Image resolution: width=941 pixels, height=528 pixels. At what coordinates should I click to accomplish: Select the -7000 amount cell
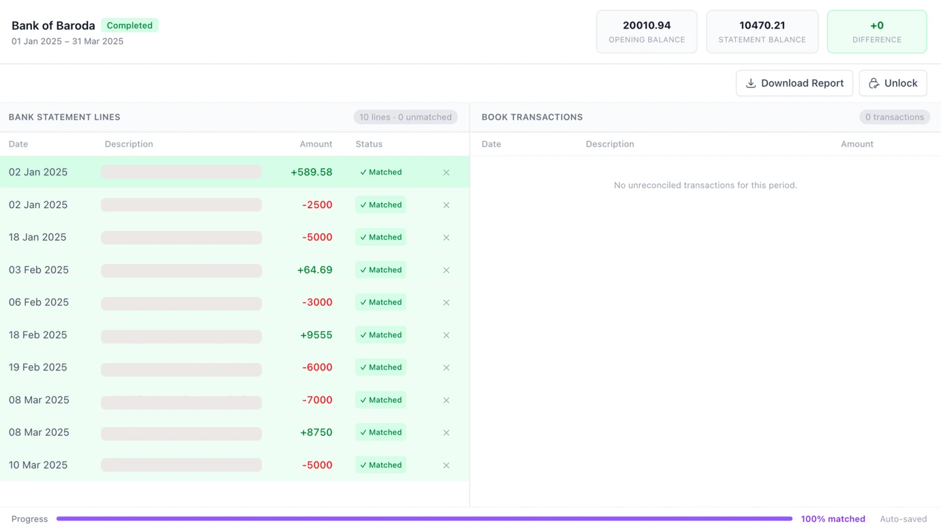(317, 400)
